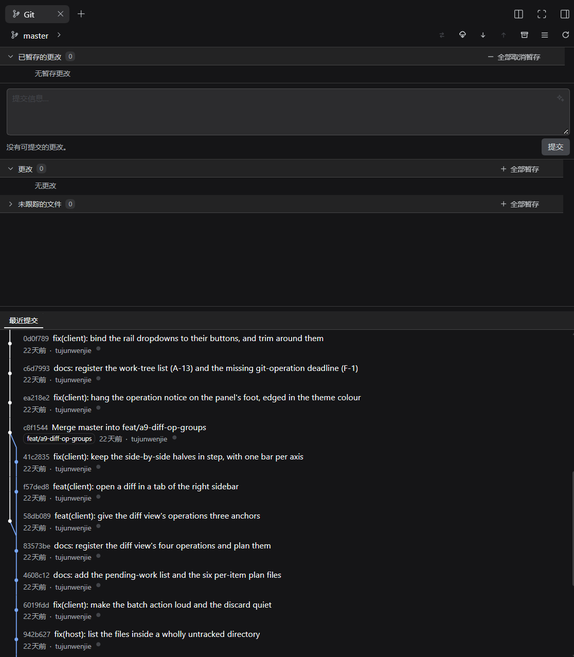Click the count badge beside 未跟踪的文件
The image size is (574, 657).
[x=70, y=204]
